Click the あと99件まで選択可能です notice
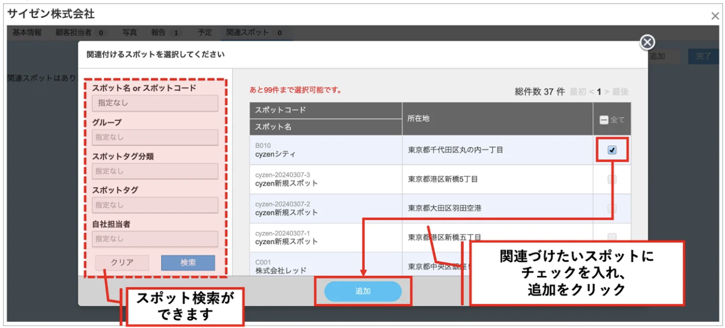 [x=295, y=90]
